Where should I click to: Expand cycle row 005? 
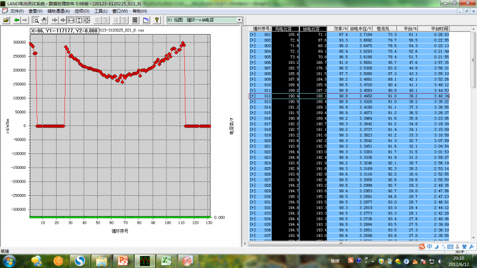pos(253,57)
